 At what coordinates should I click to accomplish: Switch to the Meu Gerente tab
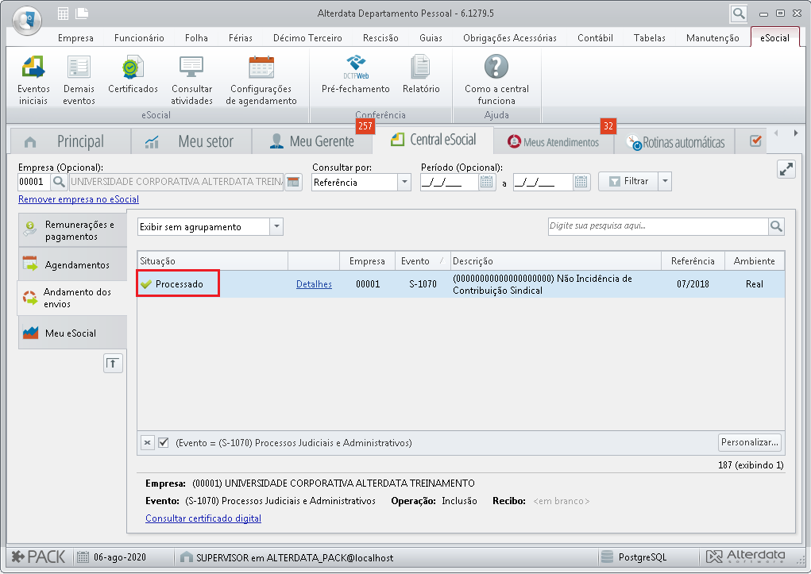point(312,141)
